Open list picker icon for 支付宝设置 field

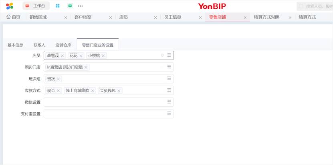(169, 113)
